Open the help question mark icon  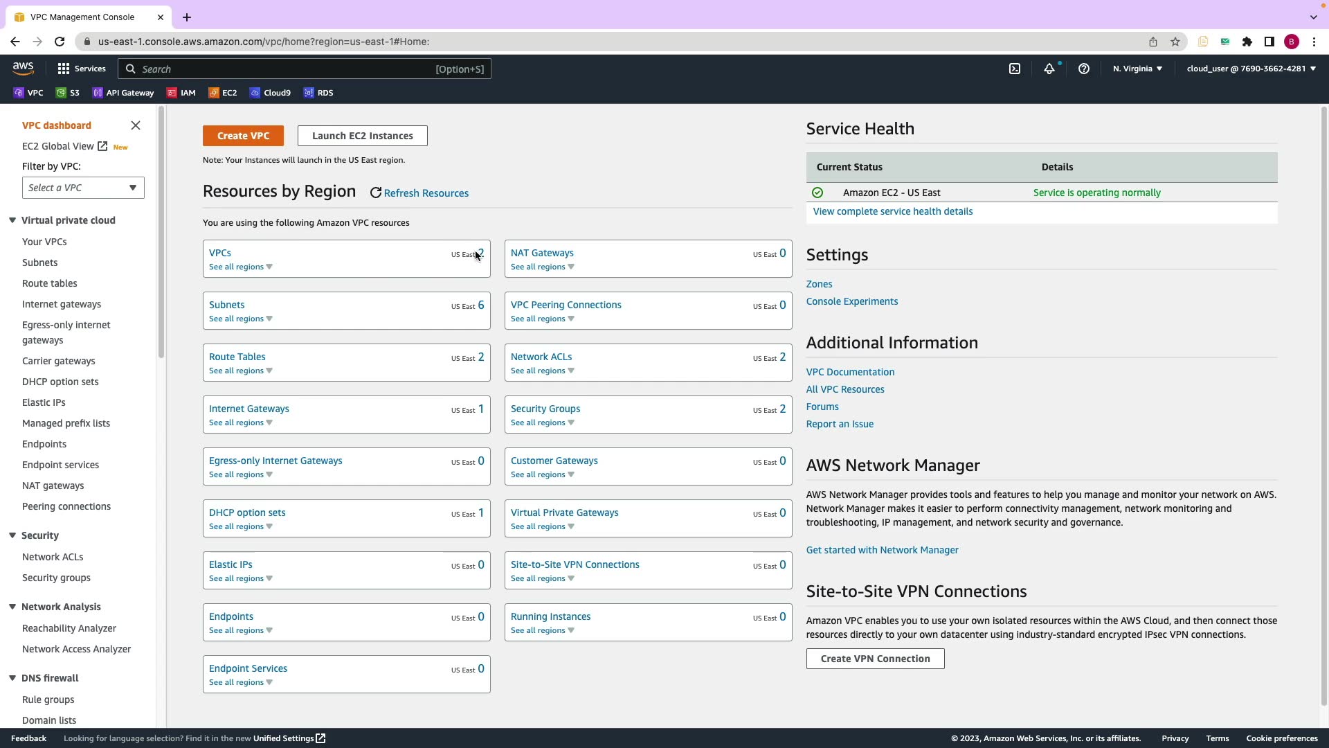click(x=1084, y=69)
